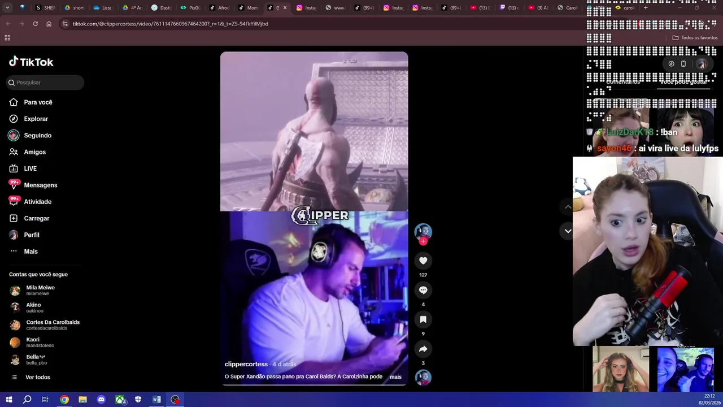Click phone app icon in top pill

pos(683,64)
